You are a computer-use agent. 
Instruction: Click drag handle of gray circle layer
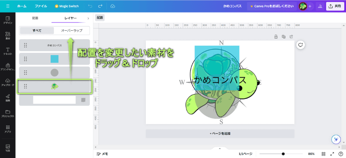26,73
